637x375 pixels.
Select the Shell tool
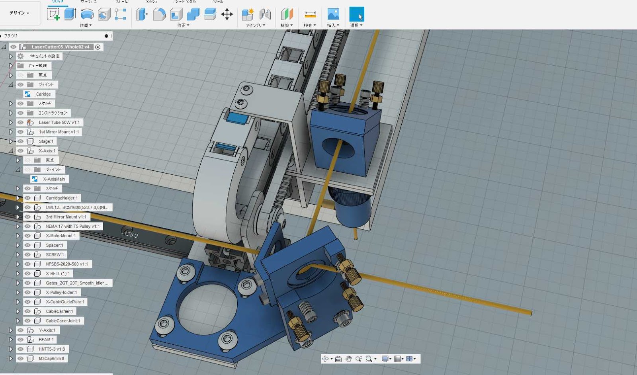[x=176, y=14]
